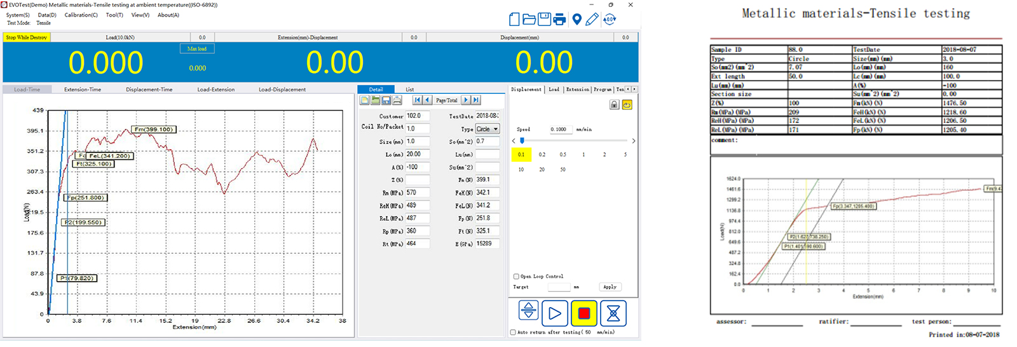The width and height of the screenshot is (1017, 347).
Task: Click the Max load button
Action: tap(197, 49)
